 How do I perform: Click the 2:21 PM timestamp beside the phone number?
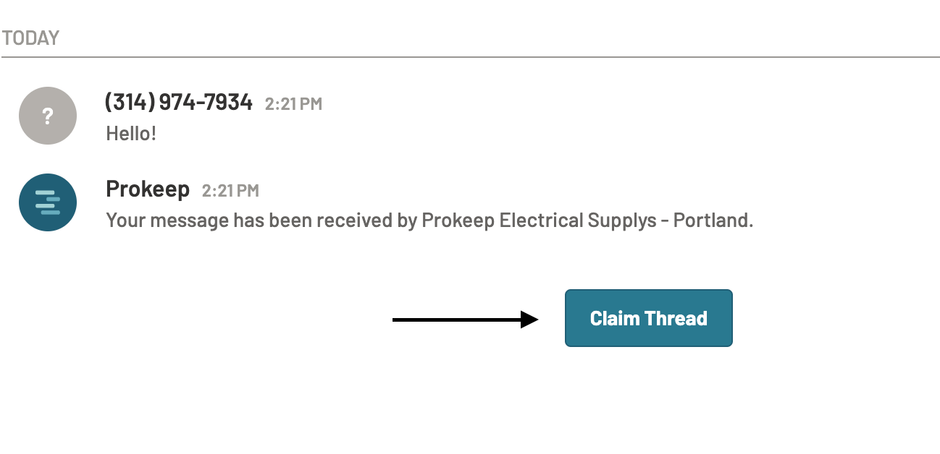pos(293,104)
